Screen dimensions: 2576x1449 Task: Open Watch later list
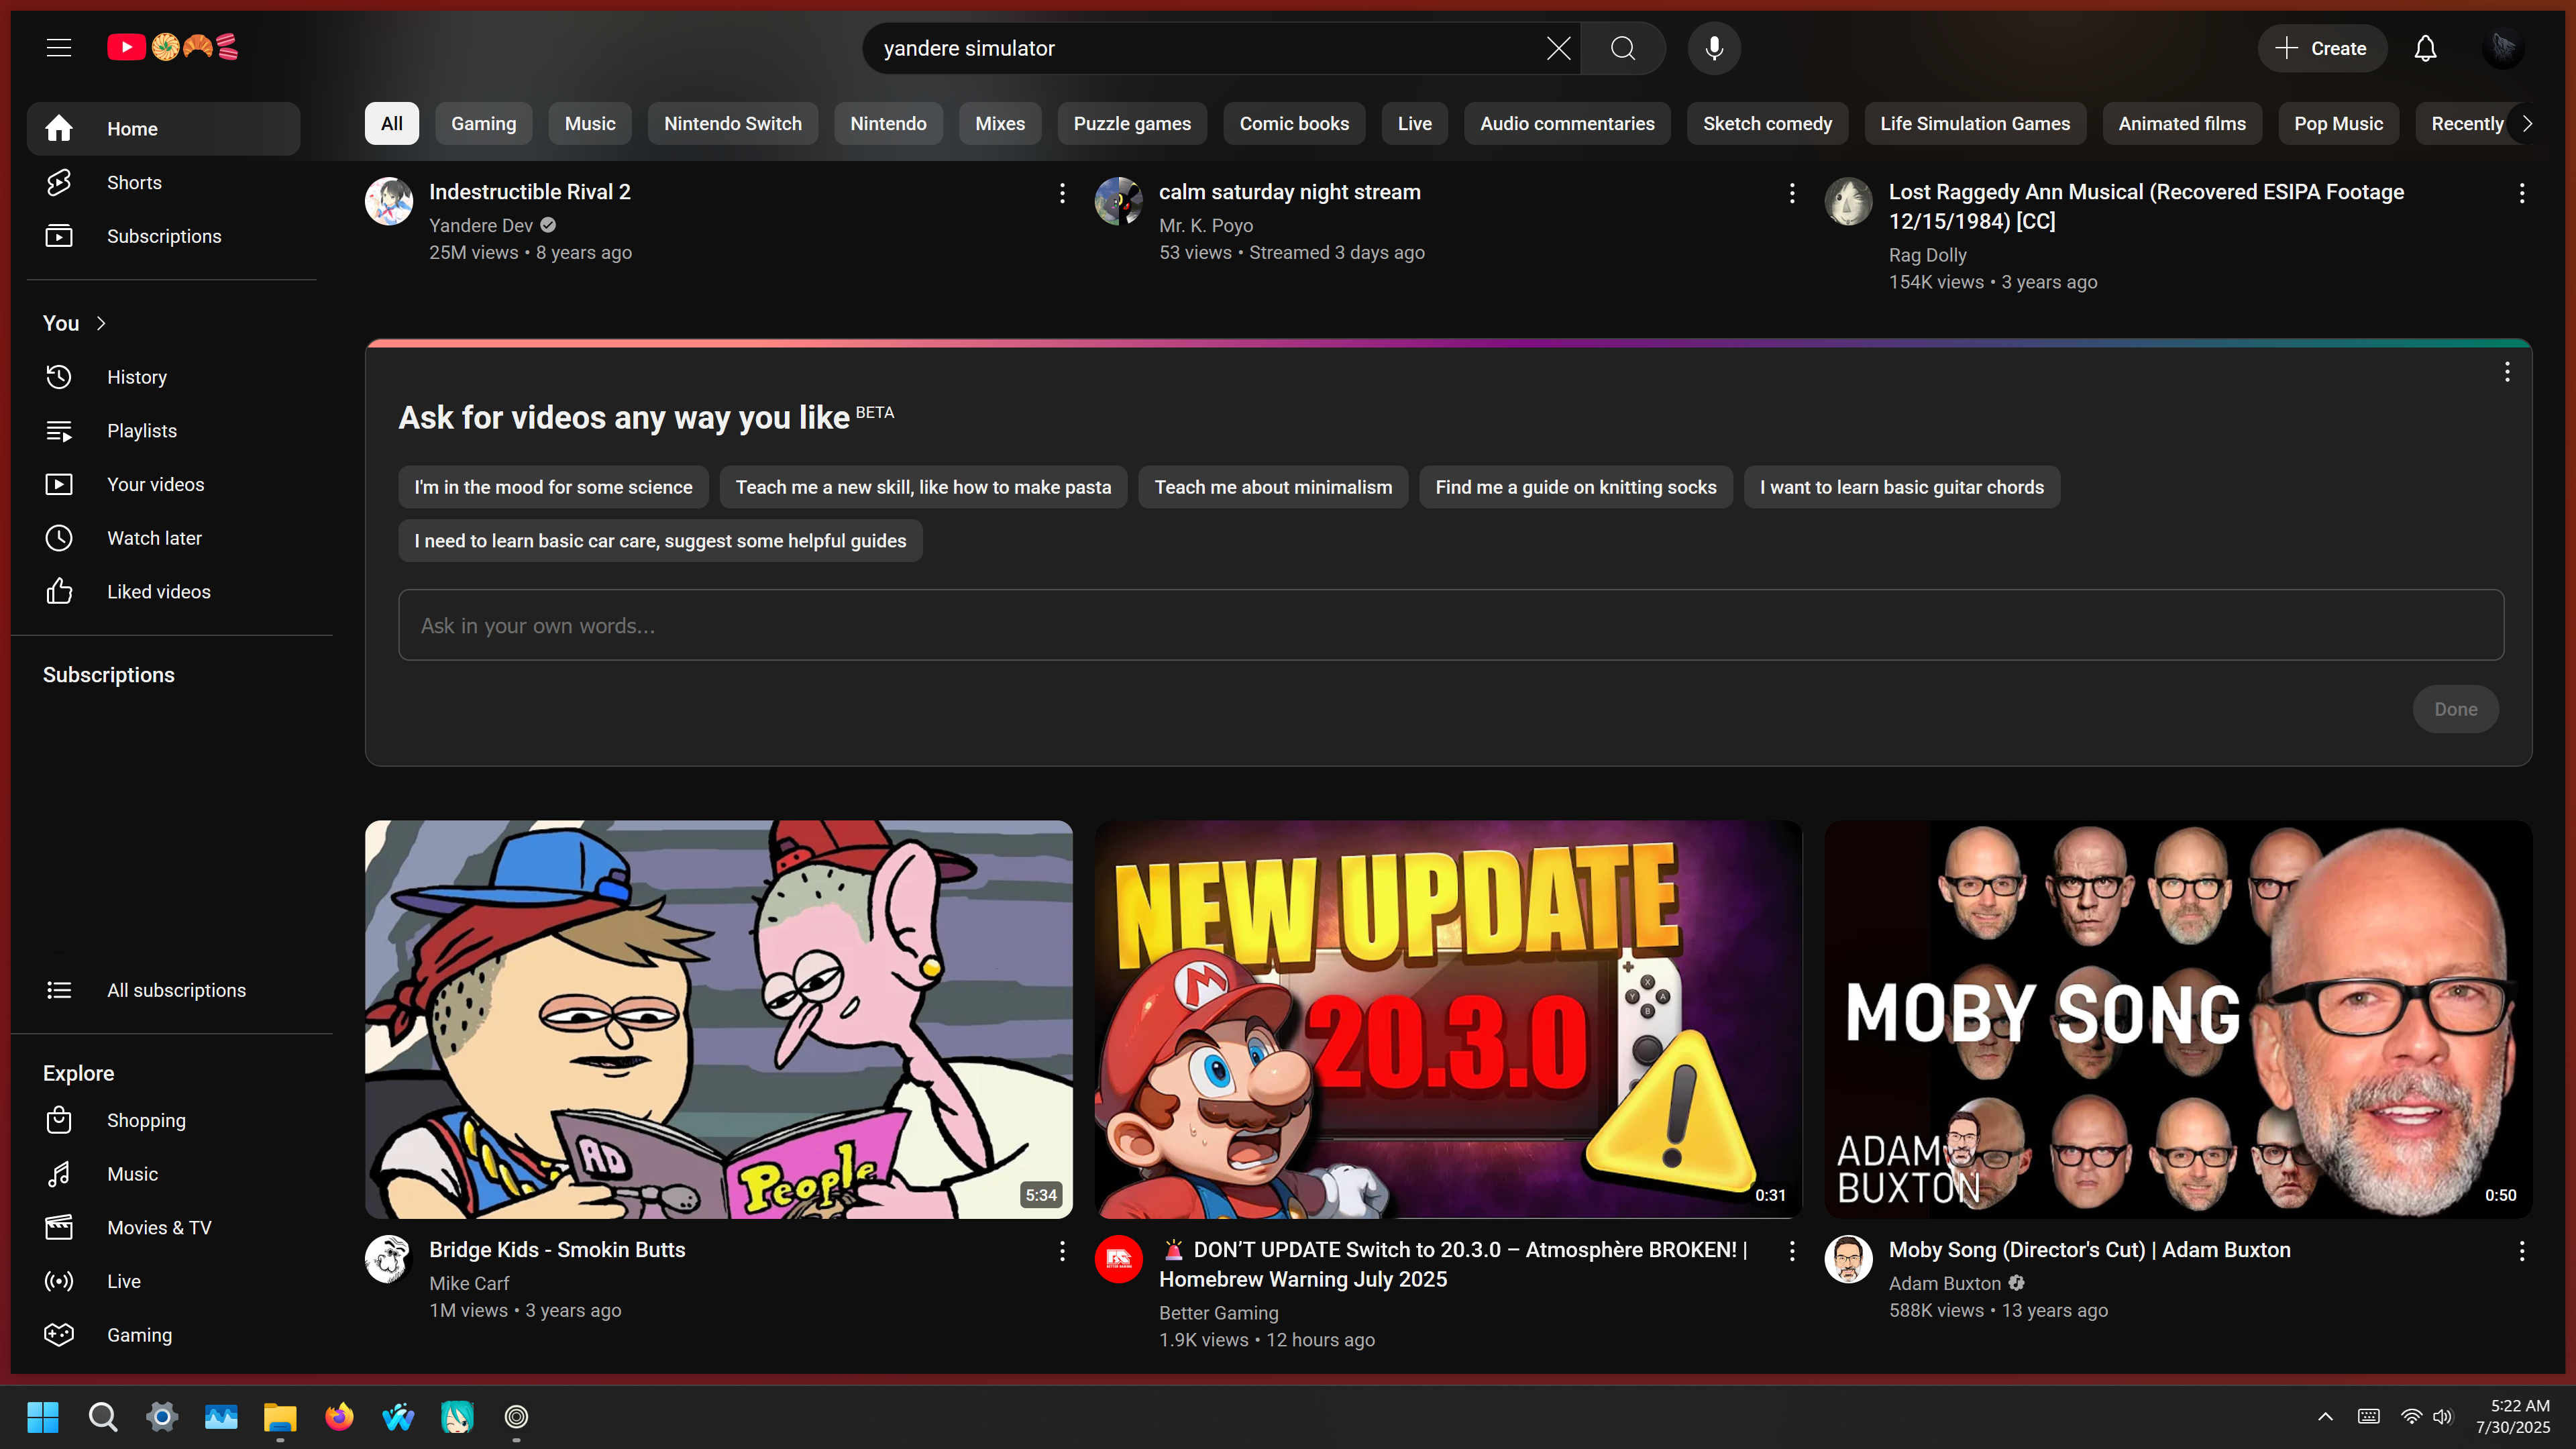[164, 538]
